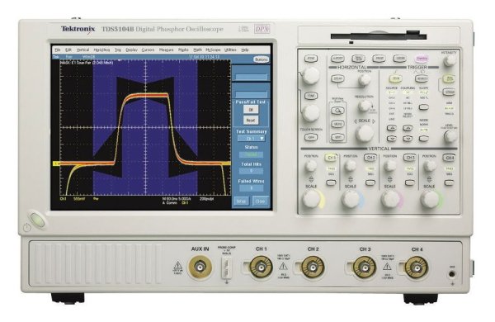The width and height of the screenshot is (495, 322).
Task: Toggle the Pass/Fail Test On button
Action: (x=251, y=110)
